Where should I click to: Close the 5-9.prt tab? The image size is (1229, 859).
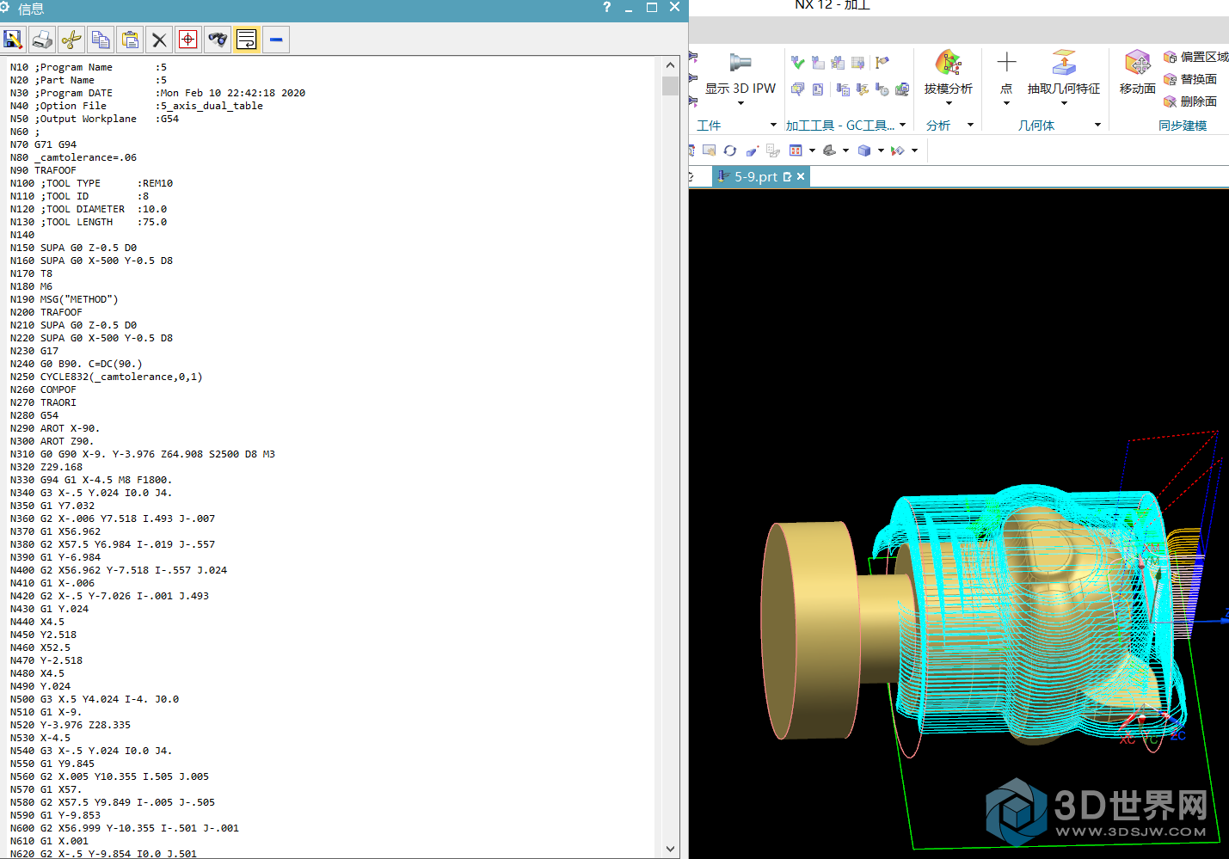pyautogui.click(x=801, y=176)
